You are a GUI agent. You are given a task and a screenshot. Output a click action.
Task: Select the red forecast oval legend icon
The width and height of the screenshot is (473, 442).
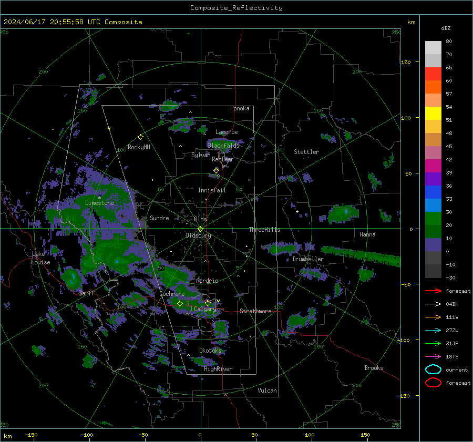[433, 383]
